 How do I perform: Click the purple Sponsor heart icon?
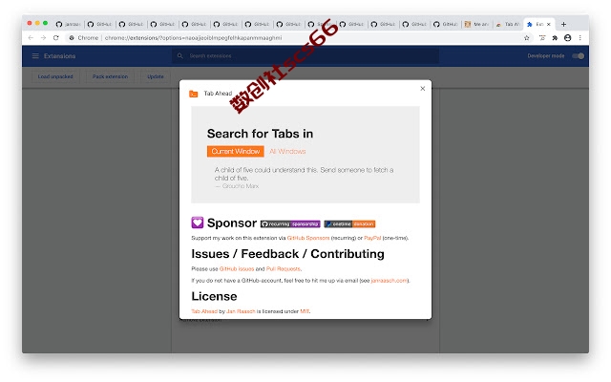[x=198, y=223]
